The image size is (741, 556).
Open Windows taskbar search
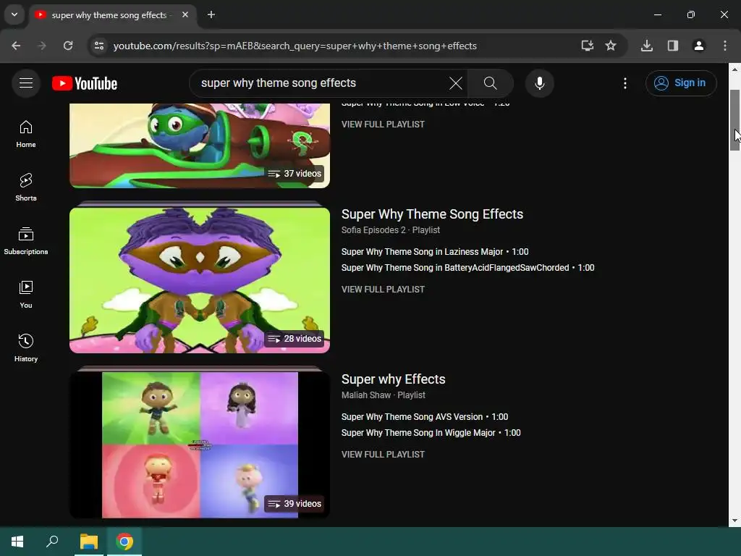(52, 542)
